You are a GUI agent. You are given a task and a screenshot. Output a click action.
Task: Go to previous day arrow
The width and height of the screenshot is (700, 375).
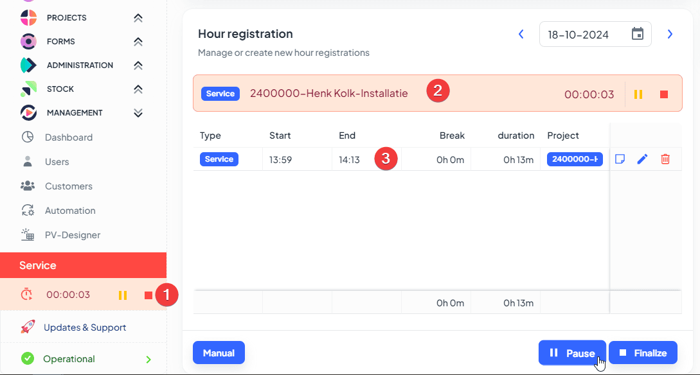click(521, 34)
